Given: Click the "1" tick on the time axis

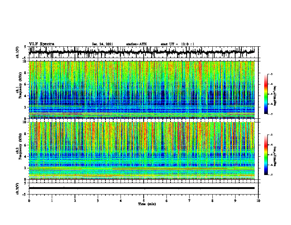Looking at the screenshot, I should click(x=52, y=201).
